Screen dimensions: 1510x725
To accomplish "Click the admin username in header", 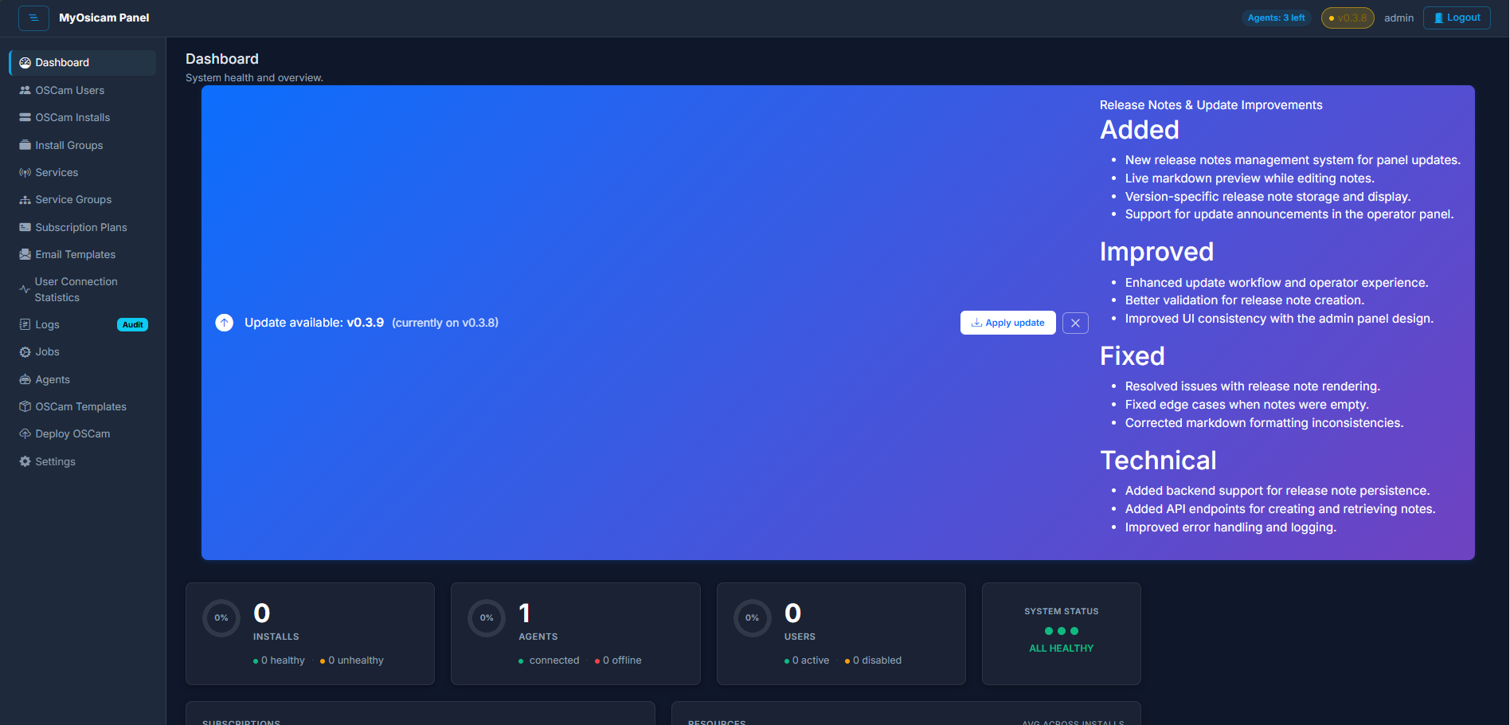I will click(x=1399, y=18).
